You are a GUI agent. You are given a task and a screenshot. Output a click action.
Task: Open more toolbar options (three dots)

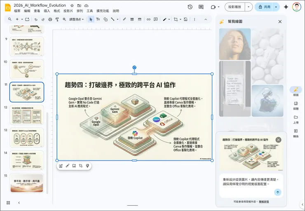(195, 19)
